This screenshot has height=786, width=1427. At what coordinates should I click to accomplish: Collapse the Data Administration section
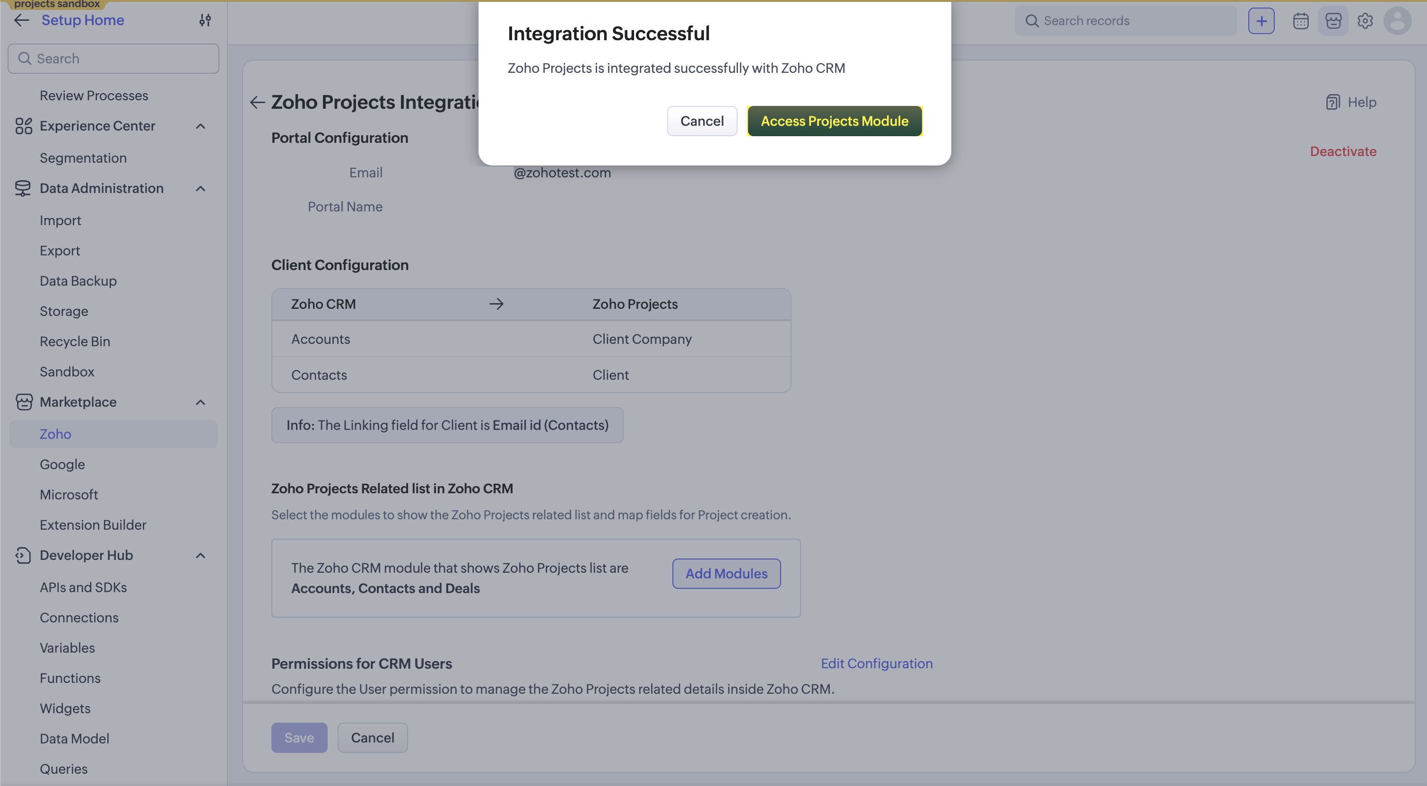click(200, 188)
